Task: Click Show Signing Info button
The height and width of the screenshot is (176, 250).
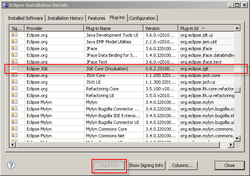Action: tap(146, 165)
